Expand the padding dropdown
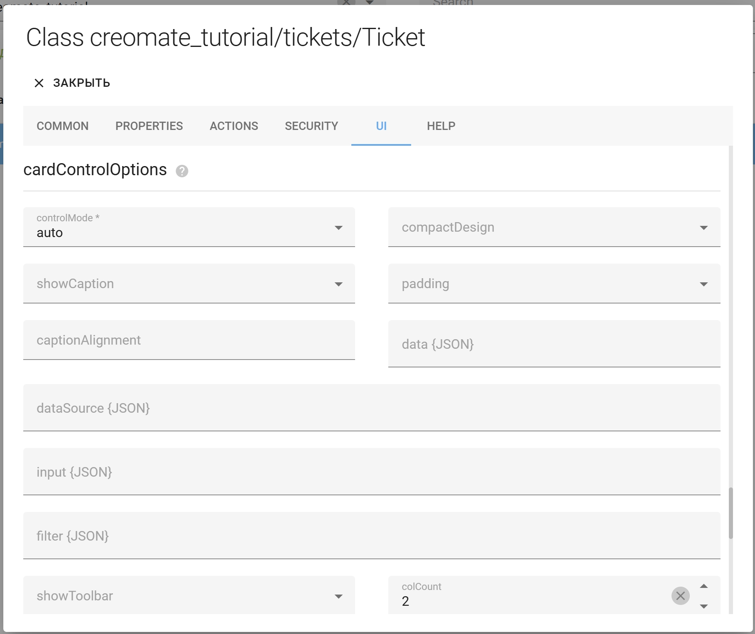Image resolution: width=755 pixels, height=634 pixels. point(704,284)
